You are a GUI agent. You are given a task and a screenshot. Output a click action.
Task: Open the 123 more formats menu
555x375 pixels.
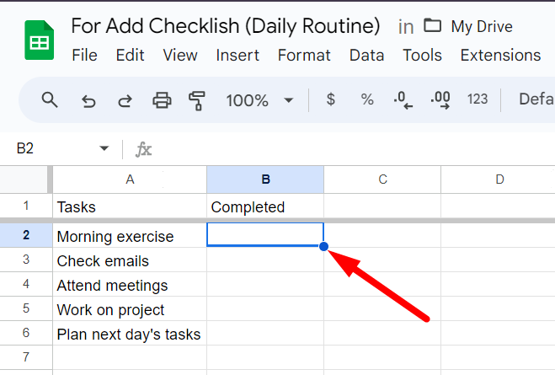[478, 99]
